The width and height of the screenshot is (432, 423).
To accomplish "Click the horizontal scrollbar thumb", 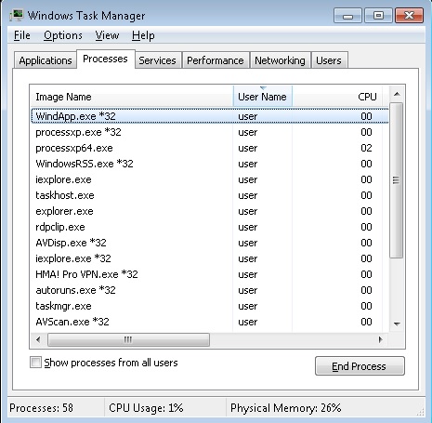I will 128,339.
